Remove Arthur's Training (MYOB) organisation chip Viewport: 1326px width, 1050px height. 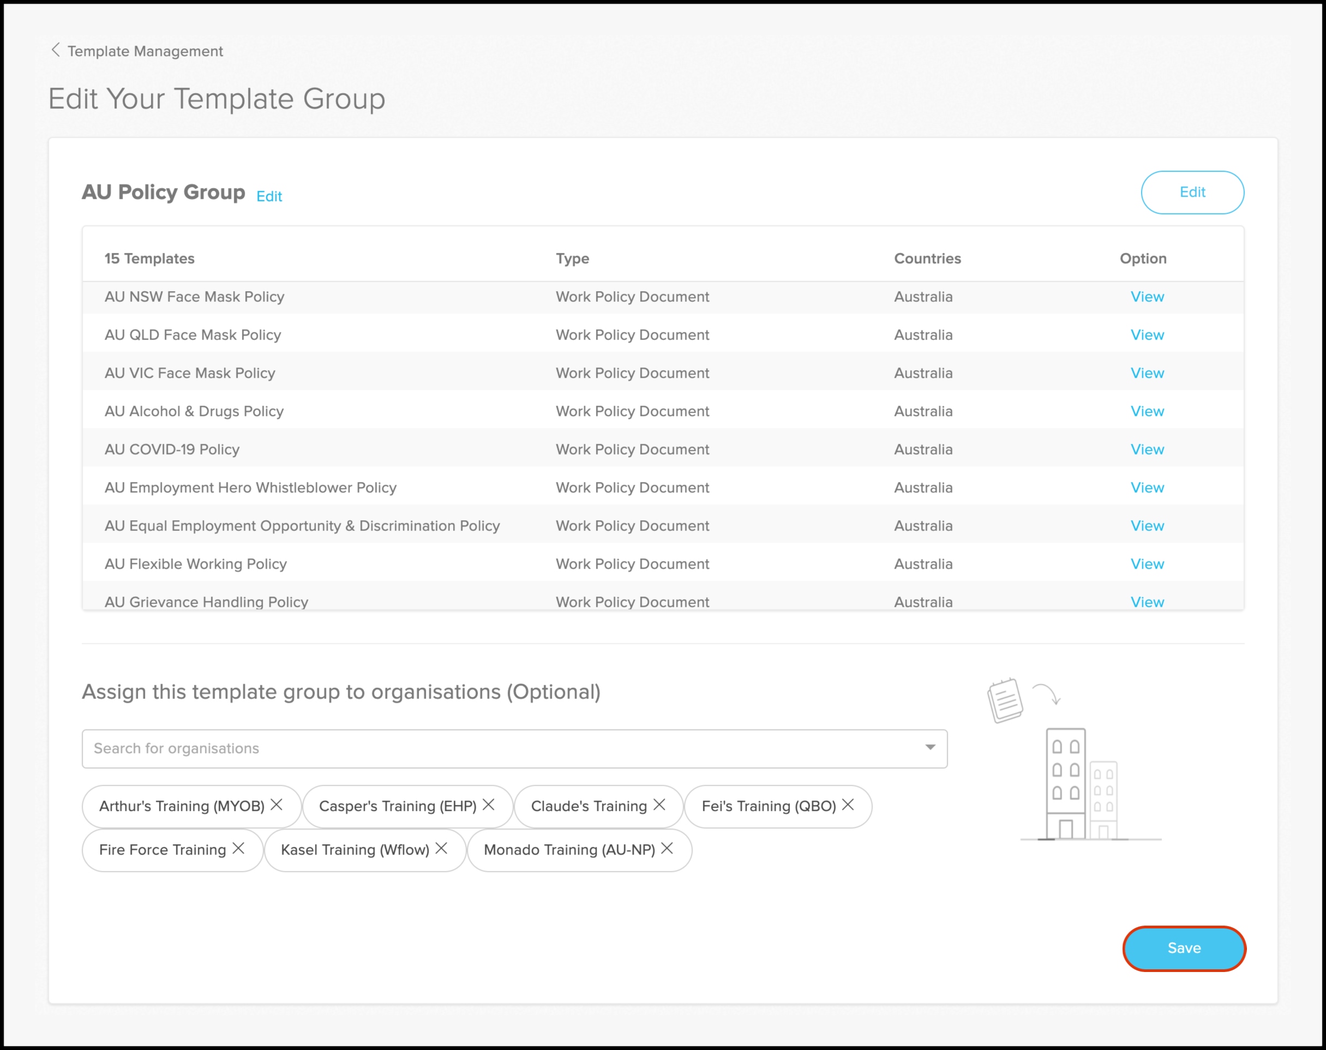tap(277, 805)
